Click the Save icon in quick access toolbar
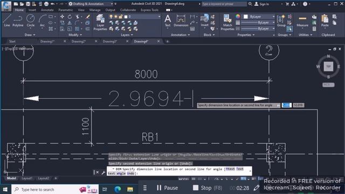 (28, 4)
